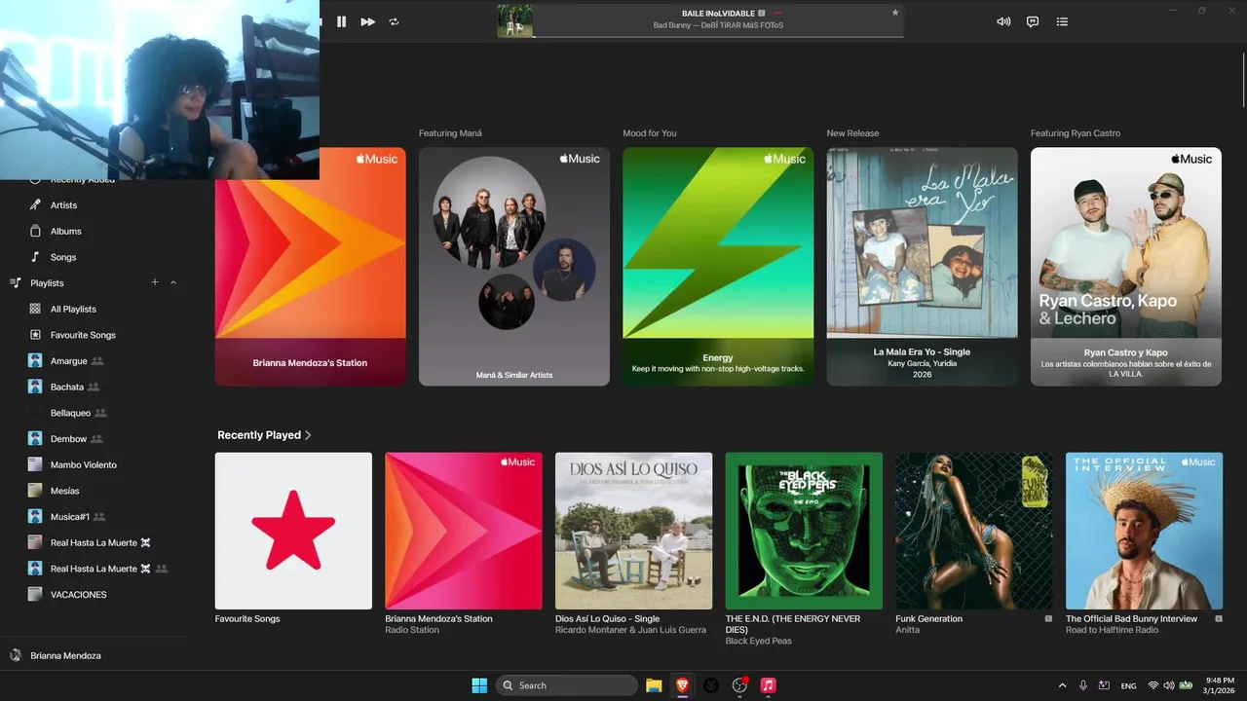Open La Mala Era Yo single card
This screenshot has width=1247, height=701.
(922, 266)
